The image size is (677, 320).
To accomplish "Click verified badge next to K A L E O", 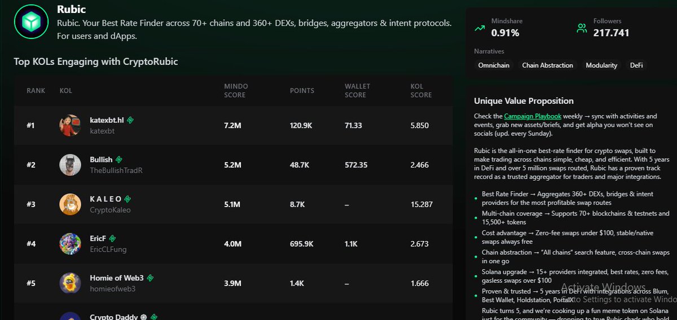I will [x=128, y=199].
